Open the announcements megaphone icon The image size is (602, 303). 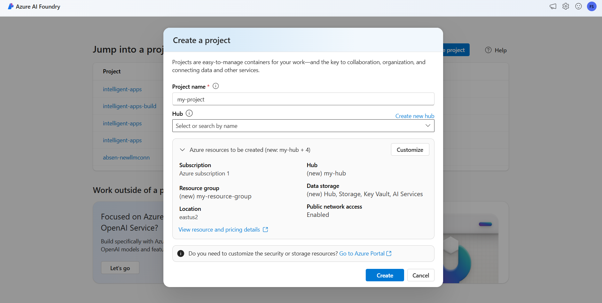(x=553, y=6)
